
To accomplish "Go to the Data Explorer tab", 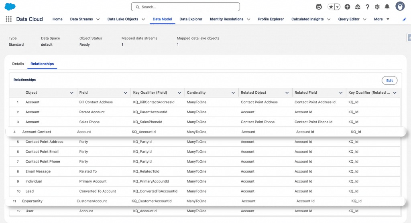I will [191, 19].
